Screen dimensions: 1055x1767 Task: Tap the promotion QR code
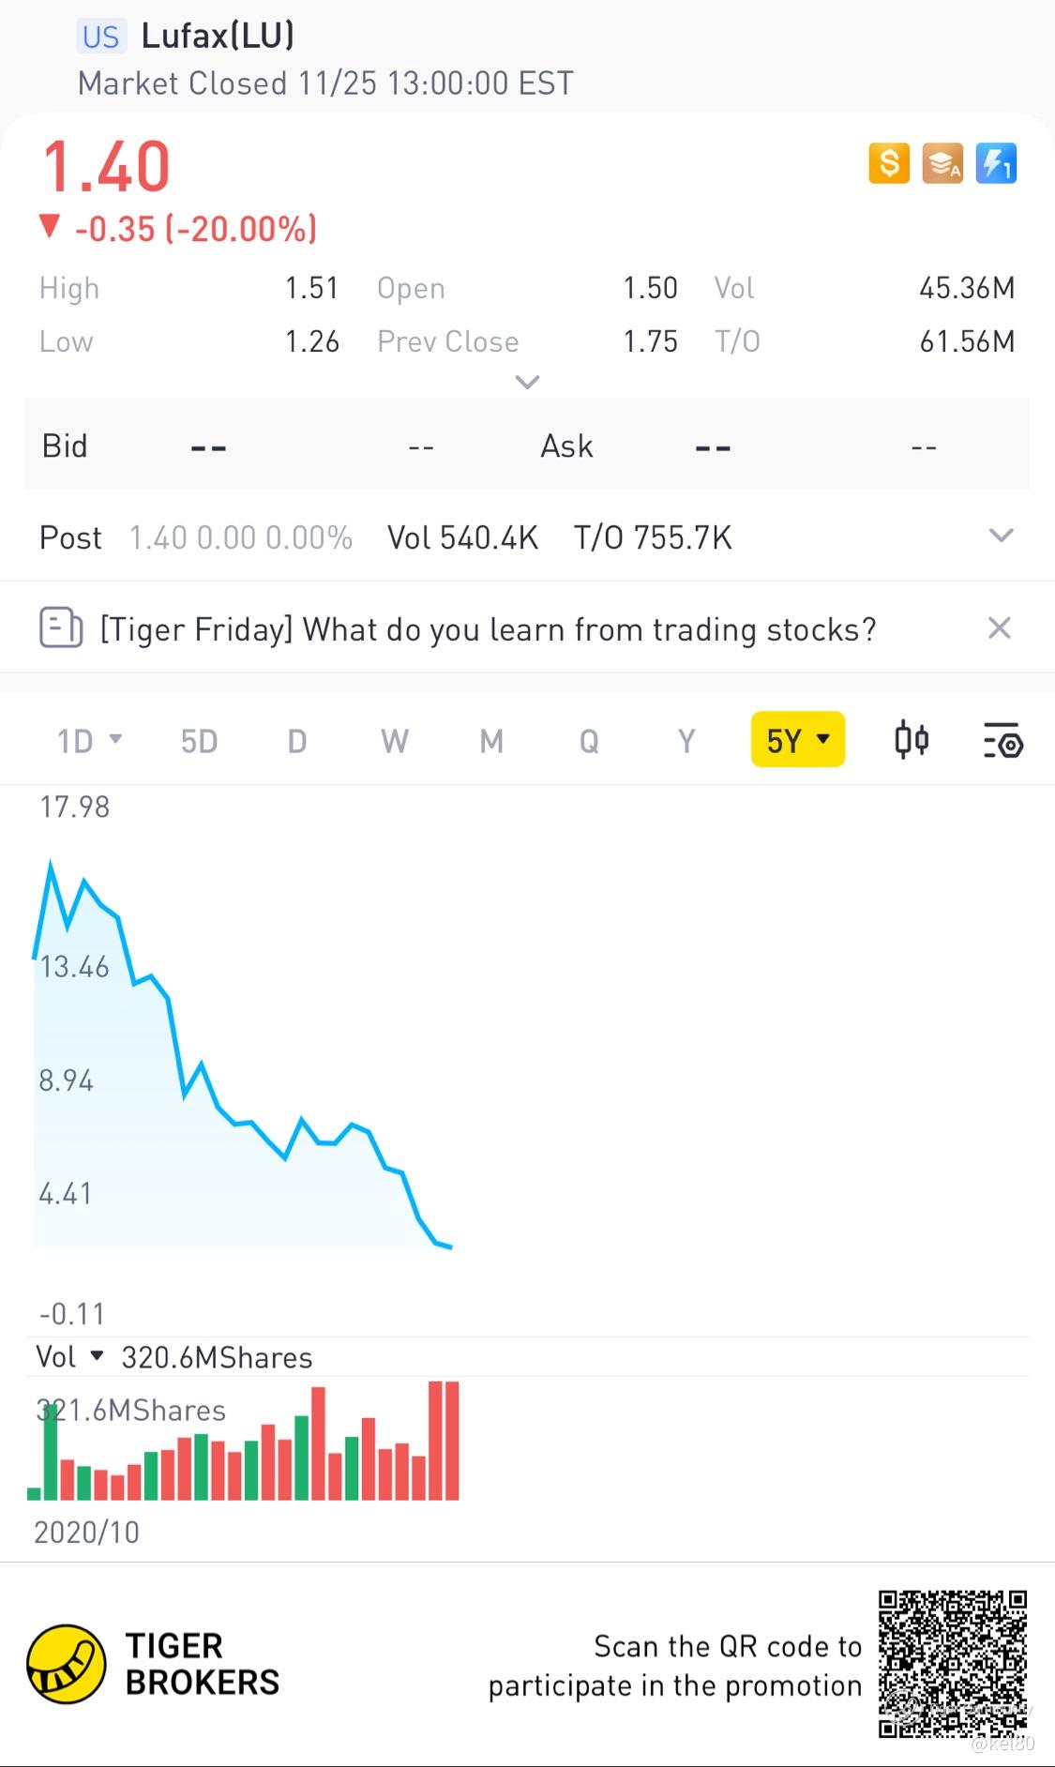(x=952, y=1664)
